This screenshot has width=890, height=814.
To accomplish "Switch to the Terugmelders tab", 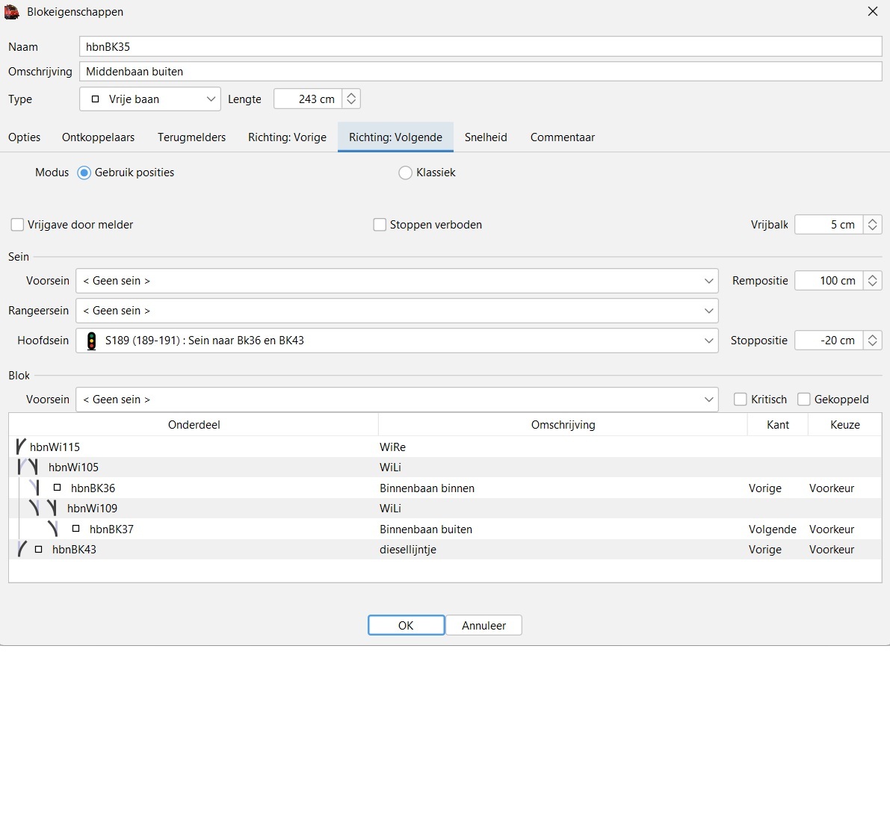I will click(191, 137).
